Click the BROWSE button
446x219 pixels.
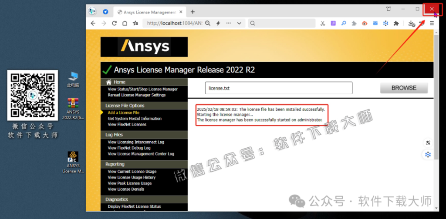404,88
